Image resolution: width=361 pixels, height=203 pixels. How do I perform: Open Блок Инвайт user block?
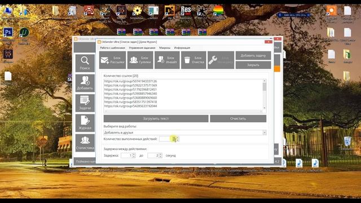(167, 60)
